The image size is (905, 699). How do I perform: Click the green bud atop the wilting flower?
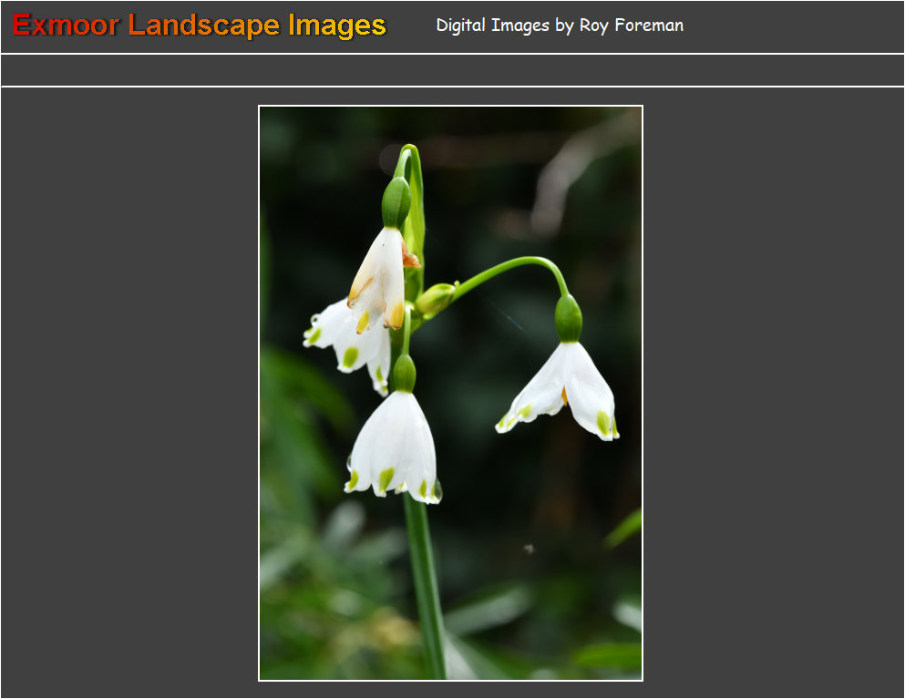click(396, 201)
